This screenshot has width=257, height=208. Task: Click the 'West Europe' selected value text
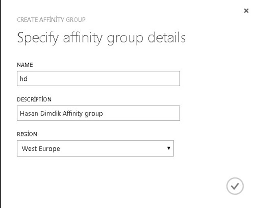point(41,149)
